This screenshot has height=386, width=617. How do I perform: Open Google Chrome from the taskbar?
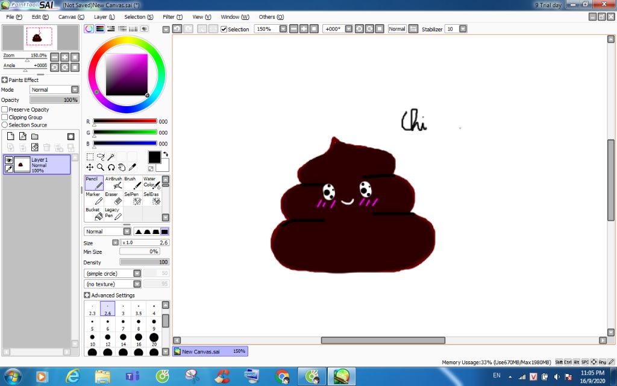click(281, 377)
